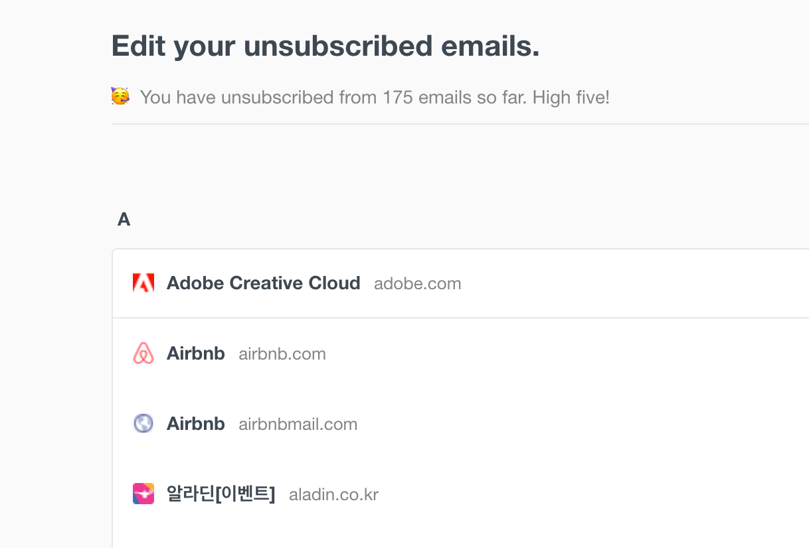Click the aladin.co.kr domain text
This screenshot has height=548, width=809.
[x=333, y=495]
